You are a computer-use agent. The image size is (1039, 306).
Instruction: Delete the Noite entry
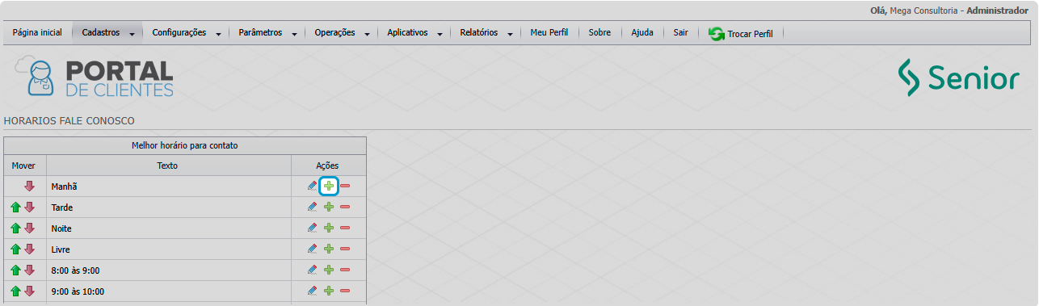tap(345, 228)
